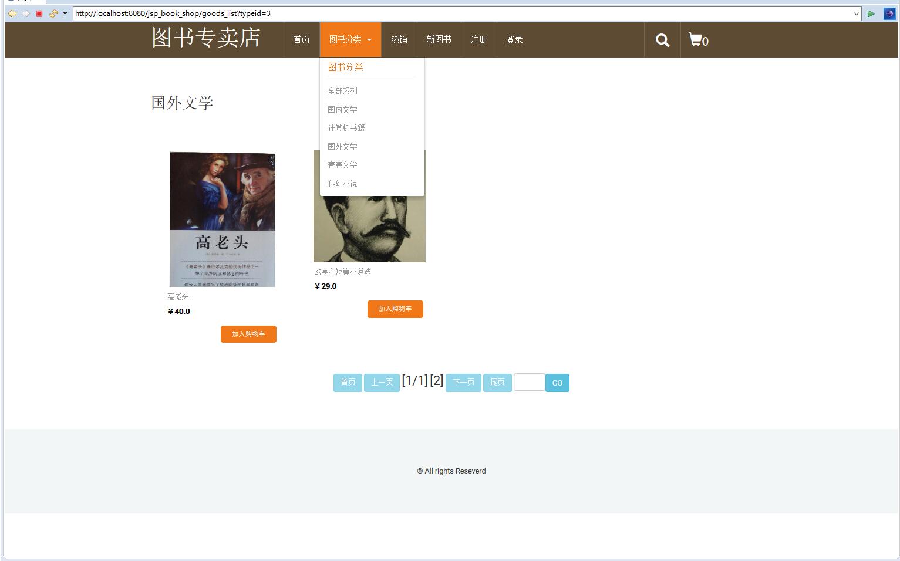Select 计算机书籍 category link

tap(346, 128)
